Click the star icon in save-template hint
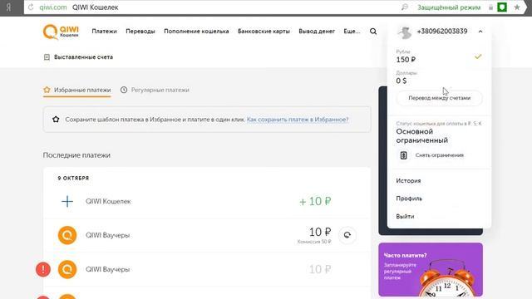The image size is (532, 299). click(56, 120)
